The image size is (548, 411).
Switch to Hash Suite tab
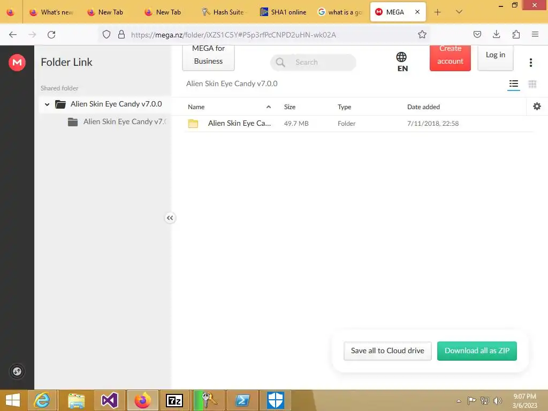click(x=224, y=12)
